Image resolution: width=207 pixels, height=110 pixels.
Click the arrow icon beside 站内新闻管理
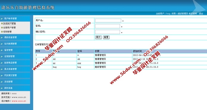point(2,44)
